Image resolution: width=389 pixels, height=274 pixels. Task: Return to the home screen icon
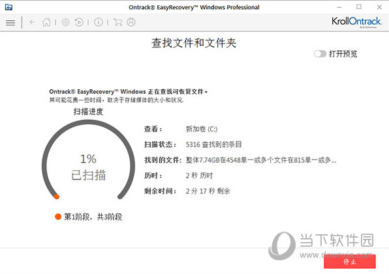pyautogui.click(x=46, y=22)
